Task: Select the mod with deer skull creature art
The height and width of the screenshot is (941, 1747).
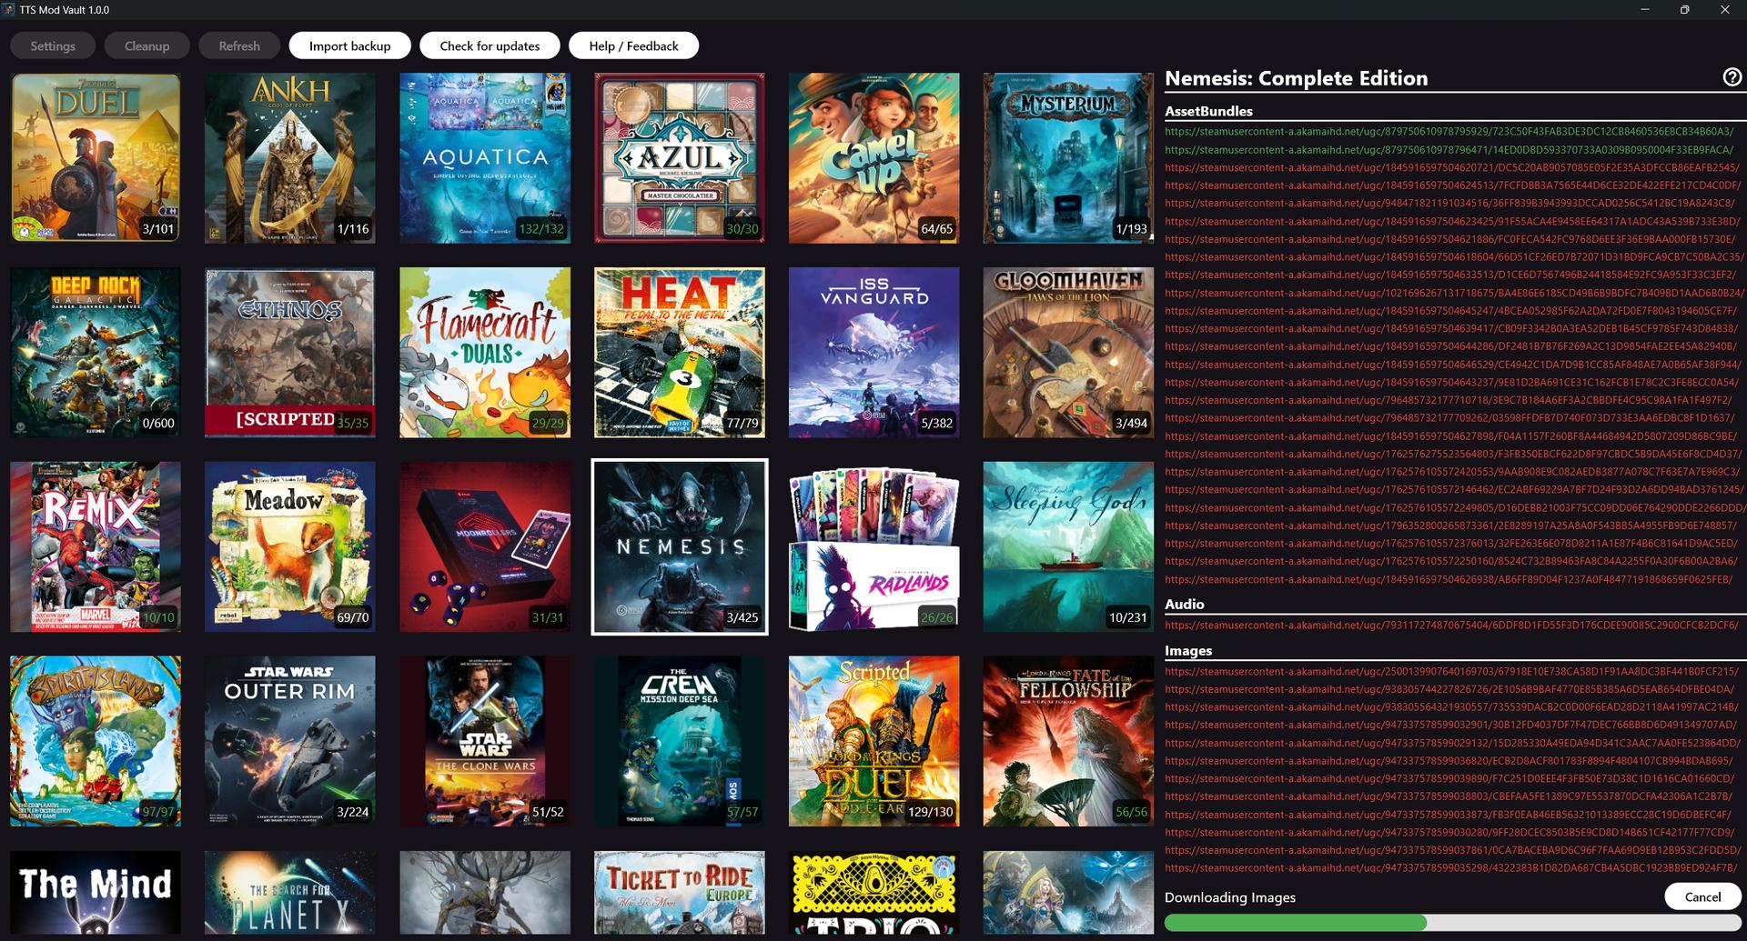Action: [x=485, y=893]
